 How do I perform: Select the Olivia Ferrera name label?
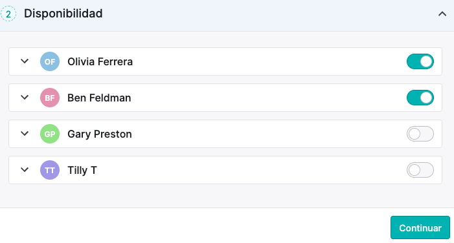pos(100,61)
